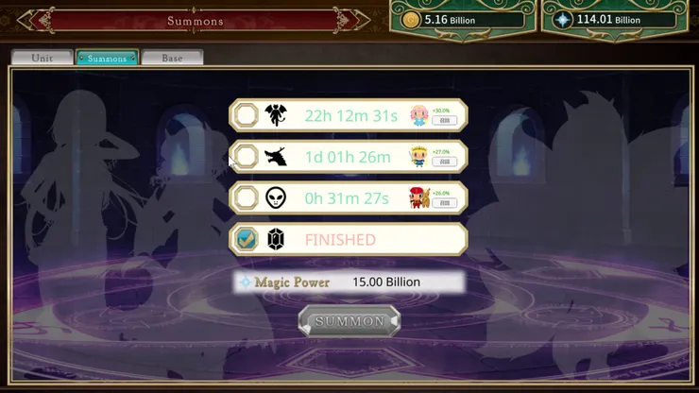Click the blue magic power crystal icon
Image resolution: width=699 pixels, height=393 pixels.
pos(563,20)
